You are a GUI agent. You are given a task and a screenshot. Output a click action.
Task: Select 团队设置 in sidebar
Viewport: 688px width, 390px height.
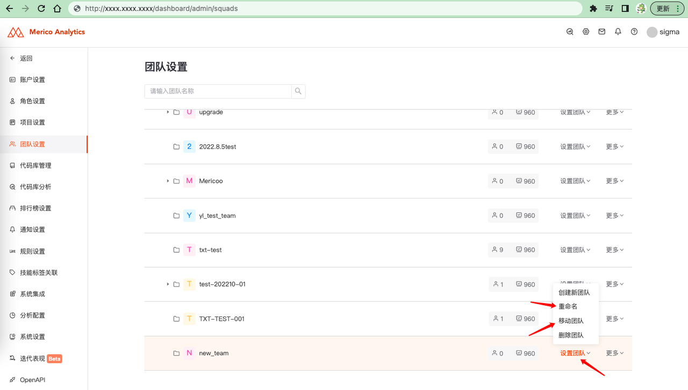(44, 144)
